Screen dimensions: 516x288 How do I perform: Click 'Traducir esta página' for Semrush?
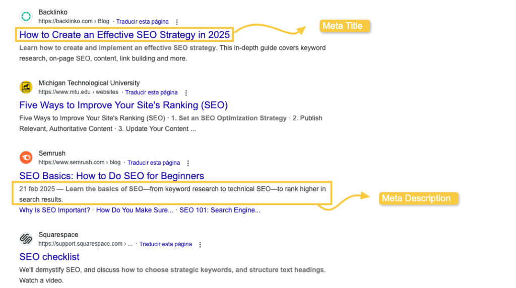154,163
